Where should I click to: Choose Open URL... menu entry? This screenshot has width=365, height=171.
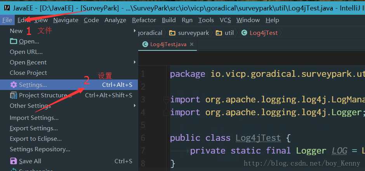[69, 52]
